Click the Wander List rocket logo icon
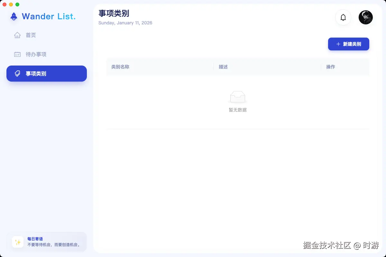The width and height of the screenshot is (386, 257). coord(14,16)
